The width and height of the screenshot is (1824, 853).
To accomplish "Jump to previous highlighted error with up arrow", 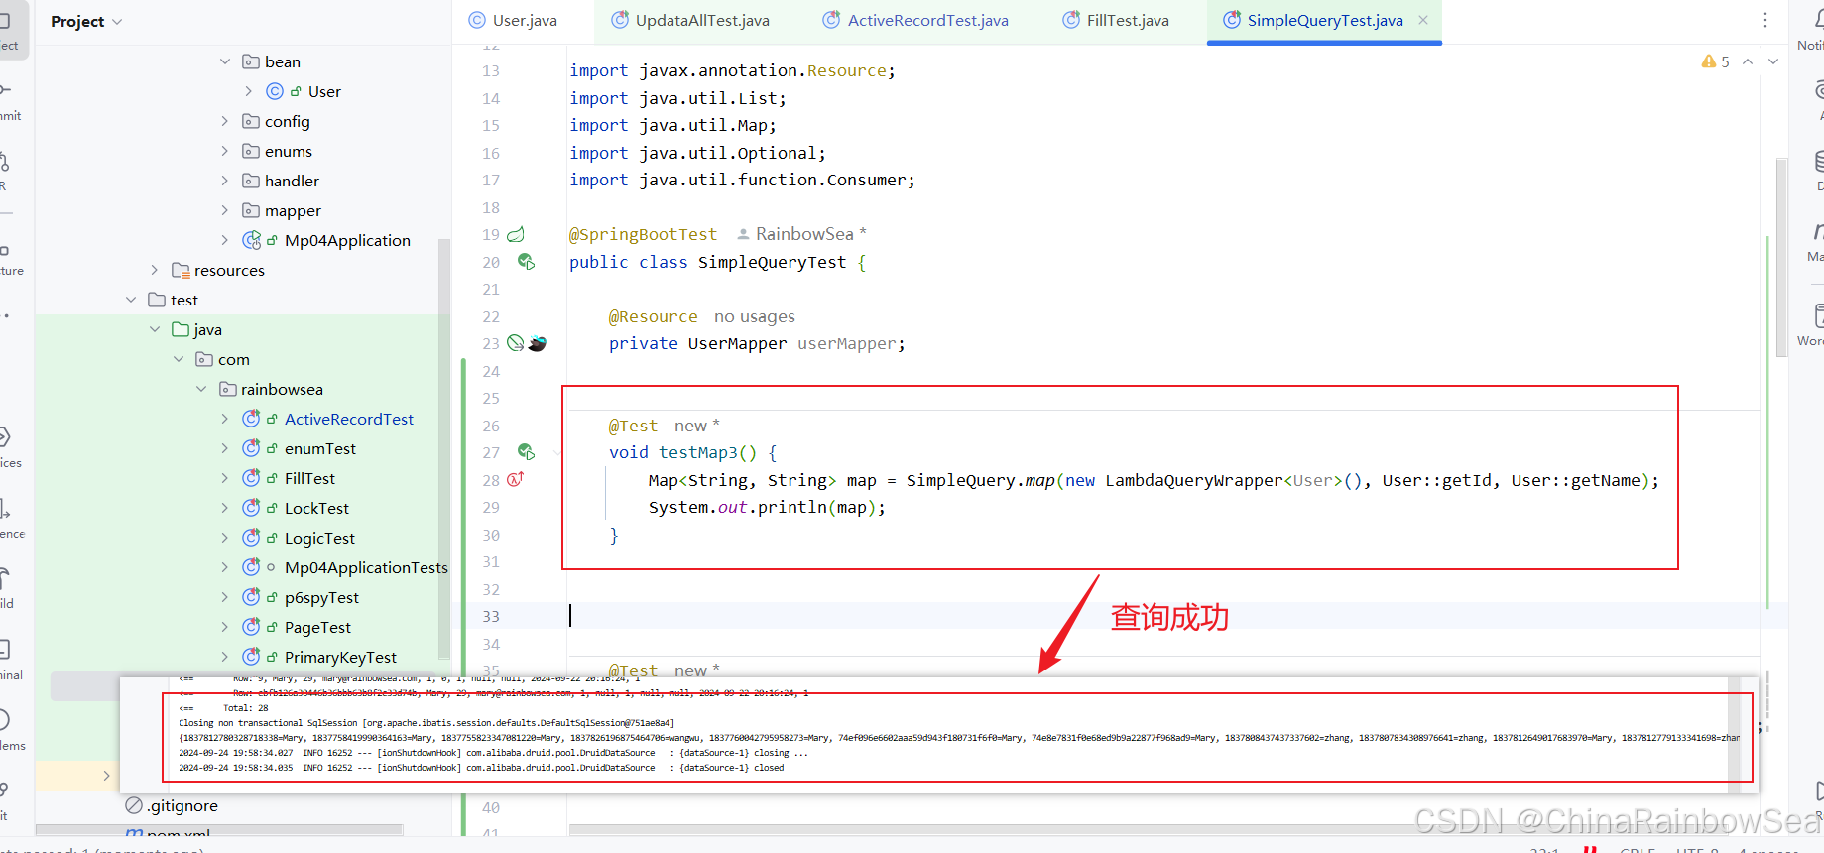I will click(x=1748, y=61).
